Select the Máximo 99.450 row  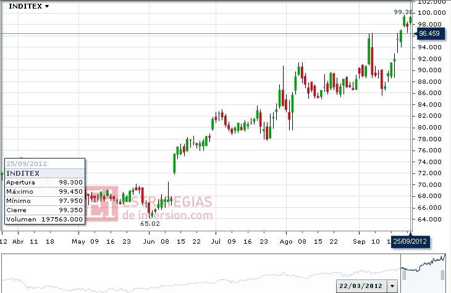(44, 192)
